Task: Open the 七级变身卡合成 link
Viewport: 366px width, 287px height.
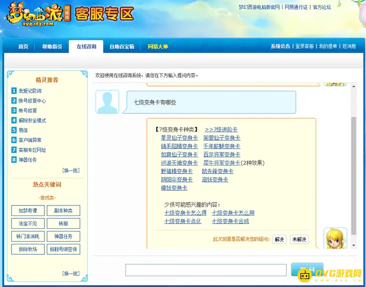Action: click(231, 221)
